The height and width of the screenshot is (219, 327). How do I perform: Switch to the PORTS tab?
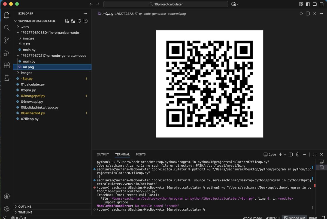(x=141, y=154)
